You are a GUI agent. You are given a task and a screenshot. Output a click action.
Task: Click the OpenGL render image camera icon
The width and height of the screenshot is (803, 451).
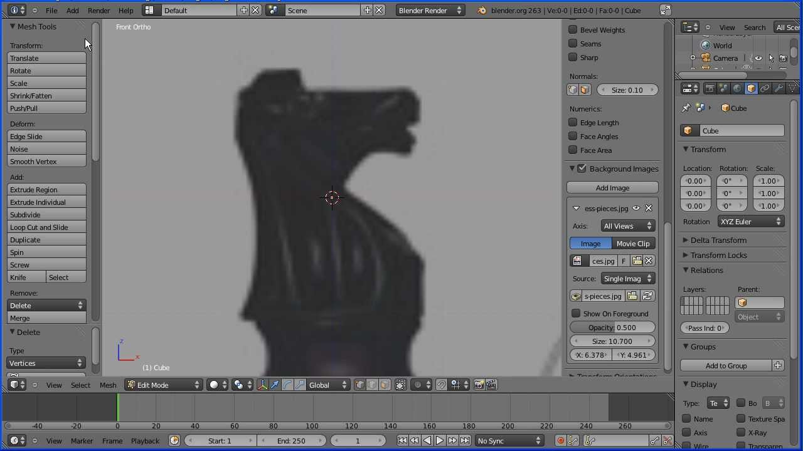point(479,385)
